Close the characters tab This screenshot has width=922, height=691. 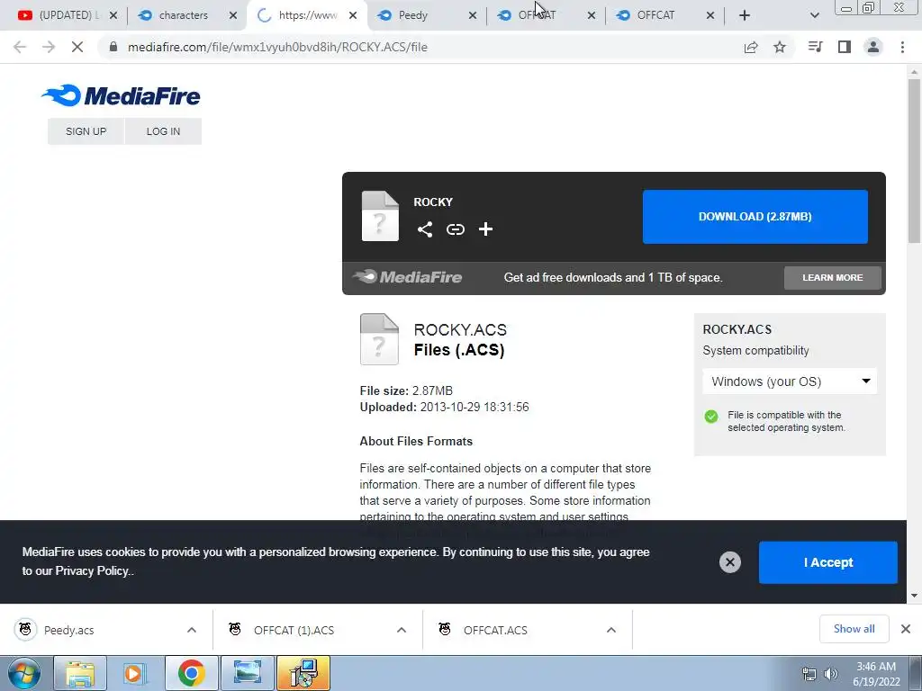[233, 15]
